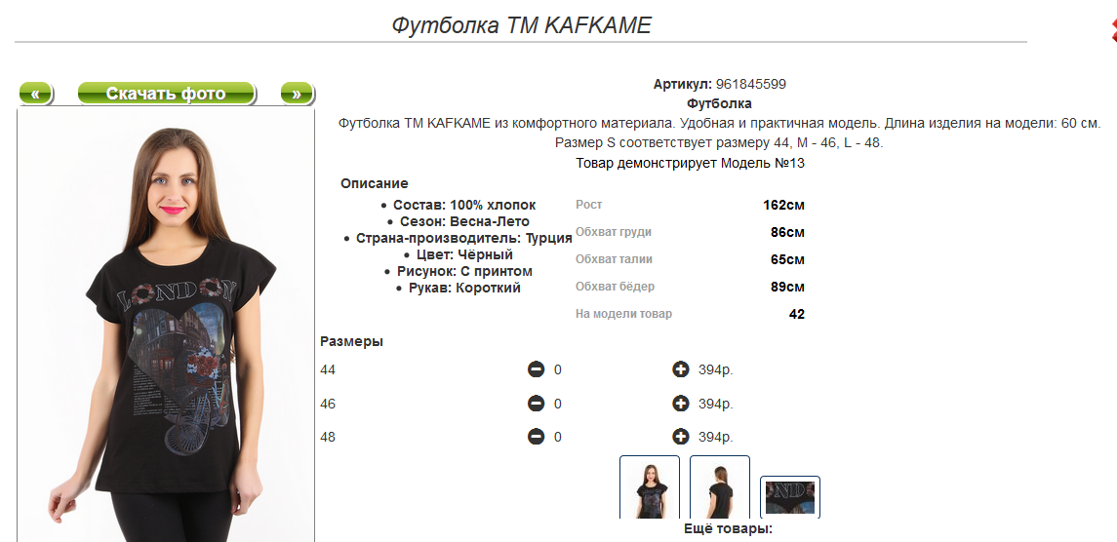Click the Размеры heading

(x=352, y=341)
